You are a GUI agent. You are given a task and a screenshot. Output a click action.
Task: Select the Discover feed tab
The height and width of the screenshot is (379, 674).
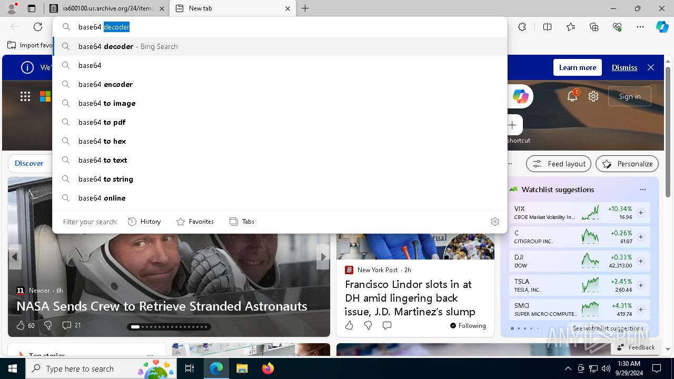point(29,163)
